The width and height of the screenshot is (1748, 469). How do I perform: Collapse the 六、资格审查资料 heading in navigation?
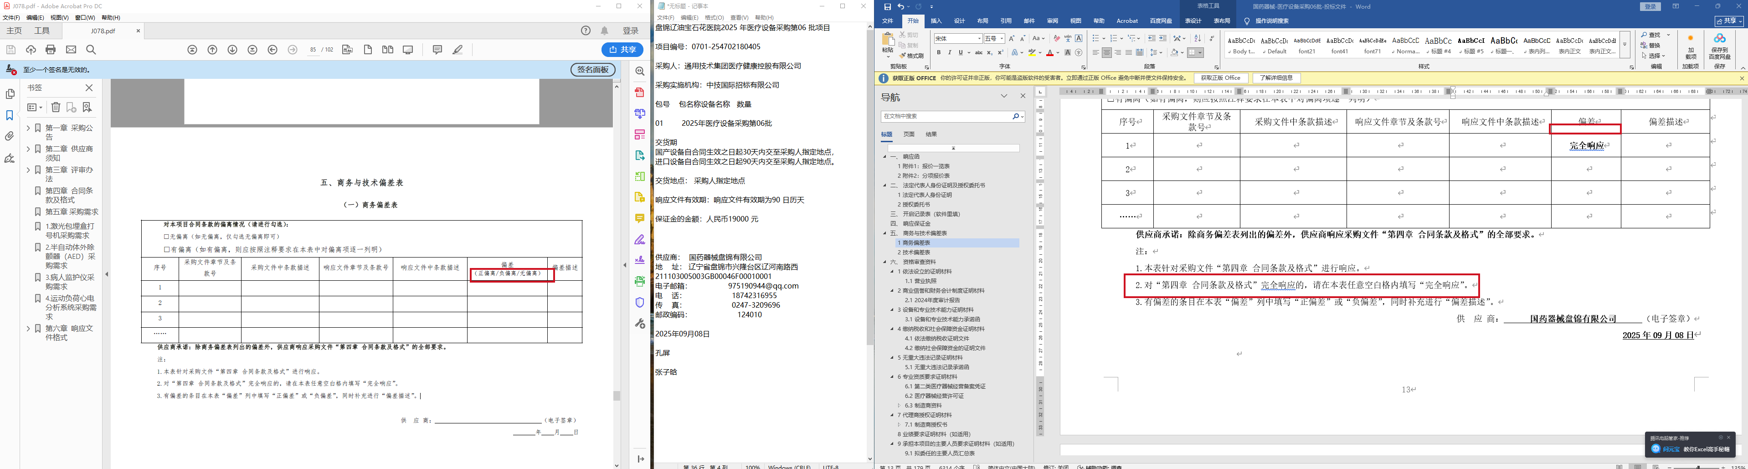[885, 262]
